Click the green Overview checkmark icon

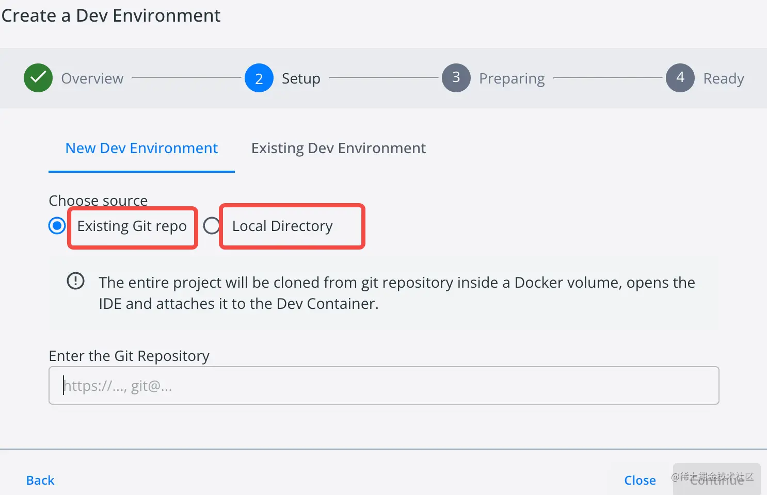point(38,78)
